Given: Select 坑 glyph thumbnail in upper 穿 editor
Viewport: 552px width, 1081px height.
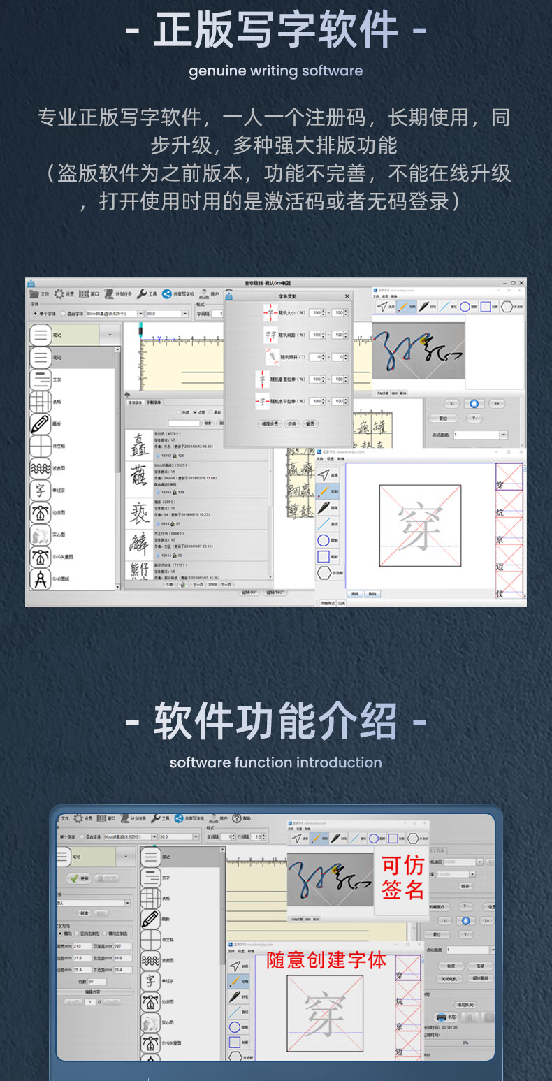Looking at the screenshot, I should click(x=509, y=505).
